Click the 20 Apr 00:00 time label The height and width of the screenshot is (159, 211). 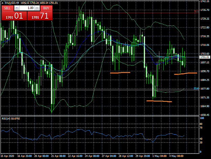point(42,156)
